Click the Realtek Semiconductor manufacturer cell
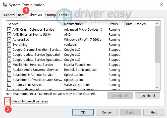This screenshot has height=118, width=167. [80, 70]
